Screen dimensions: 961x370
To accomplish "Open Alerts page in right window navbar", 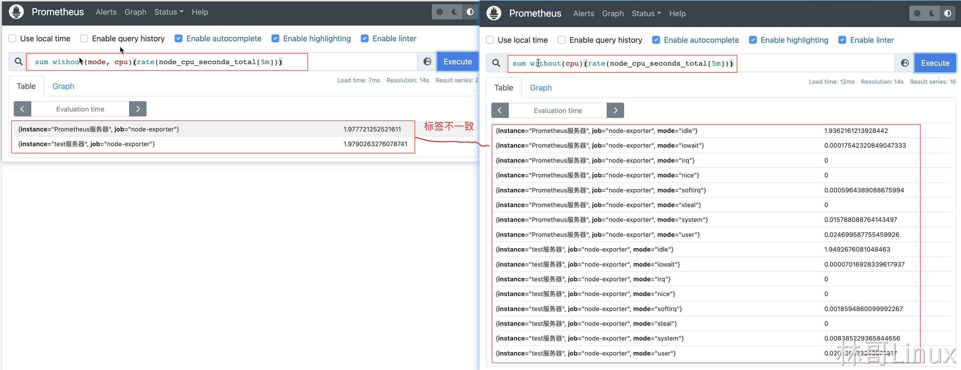I will (x=584, y=13).
